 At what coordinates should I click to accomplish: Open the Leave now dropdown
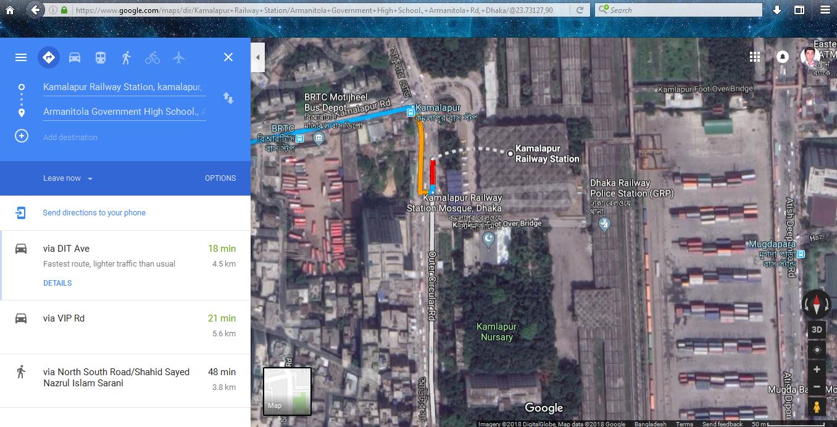click(x=68, y=178)
